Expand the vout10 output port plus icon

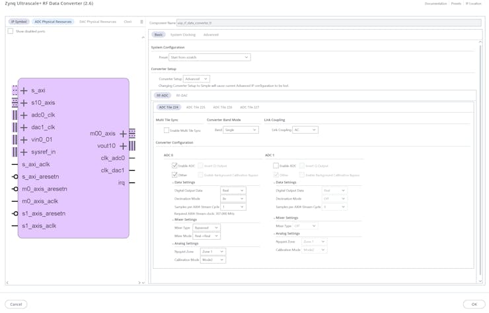point(123,146)
